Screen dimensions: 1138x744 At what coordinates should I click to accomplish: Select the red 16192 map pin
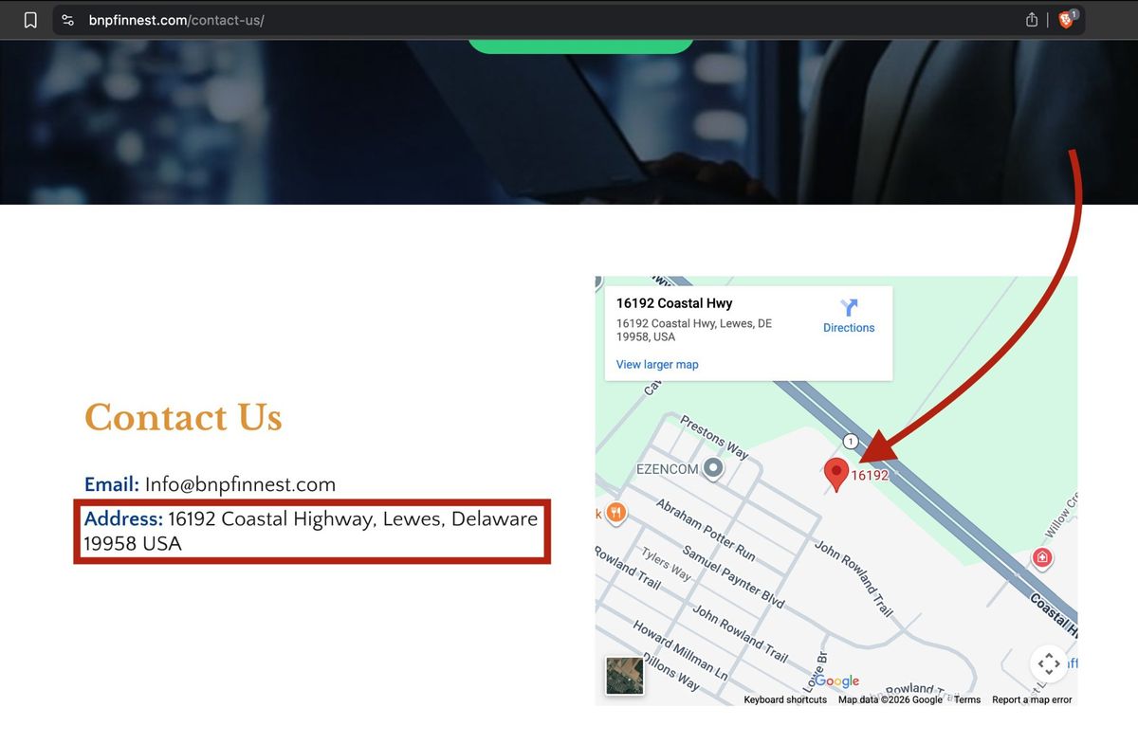click(x=835, y=473)
